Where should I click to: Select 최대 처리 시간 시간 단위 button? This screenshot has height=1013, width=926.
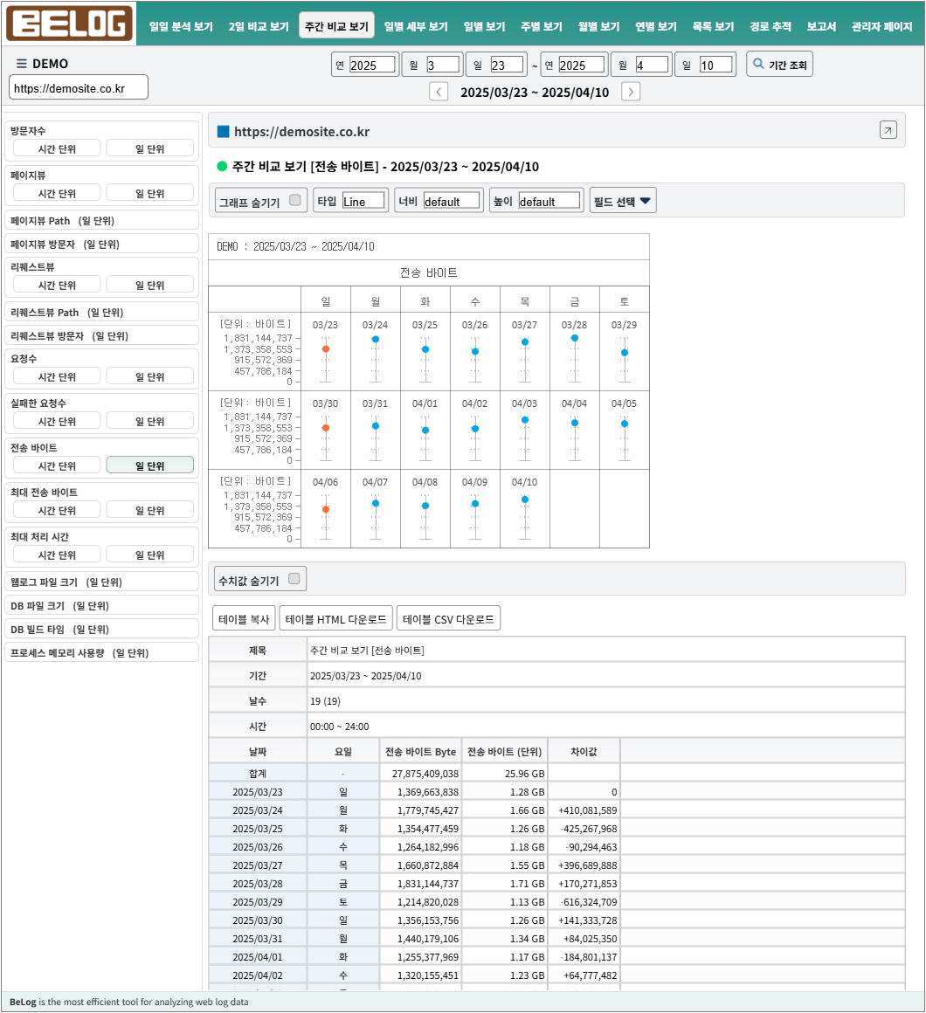pos(57,555)
